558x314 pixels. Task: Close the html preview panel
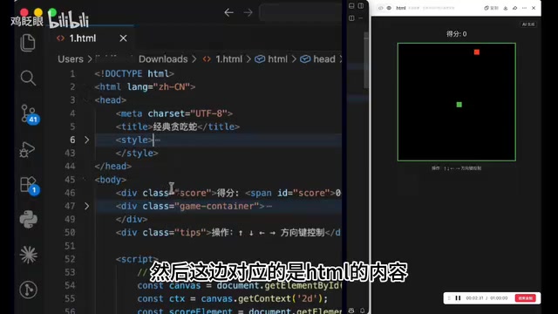[534, 8]
